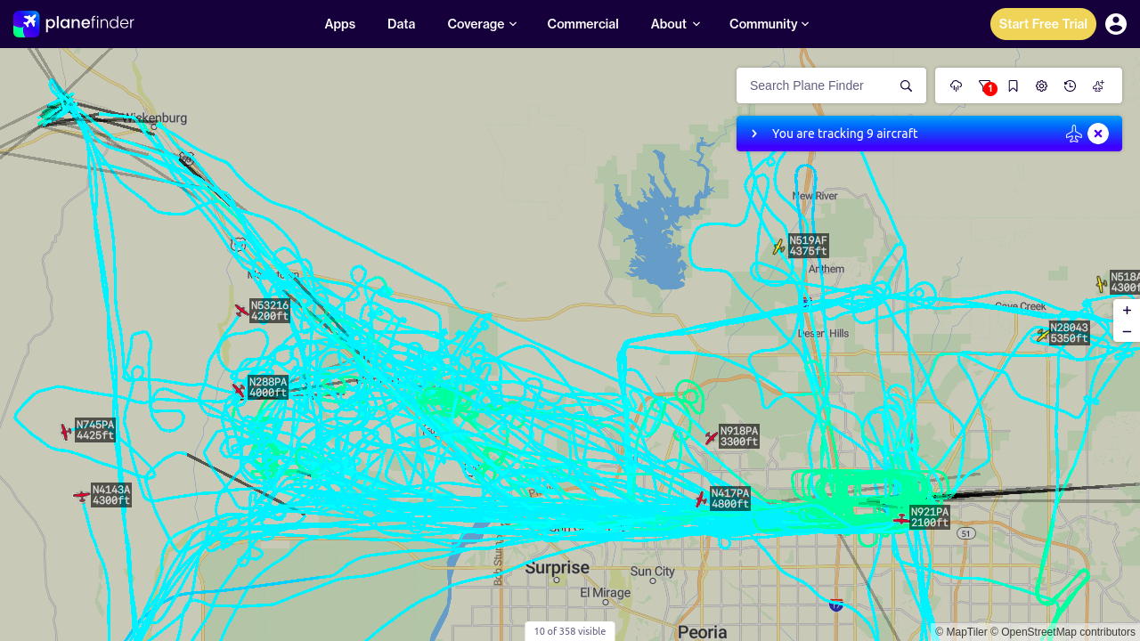This screenshot has width=1140, height=641.
Task: Select aircraft N745PA on the map
Action: click(66, 432)
